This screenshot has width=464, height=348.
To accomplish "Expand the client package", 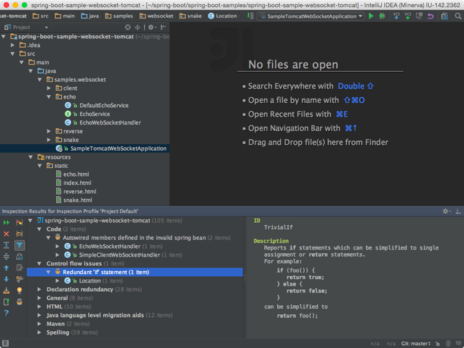I will pos(49,89).
